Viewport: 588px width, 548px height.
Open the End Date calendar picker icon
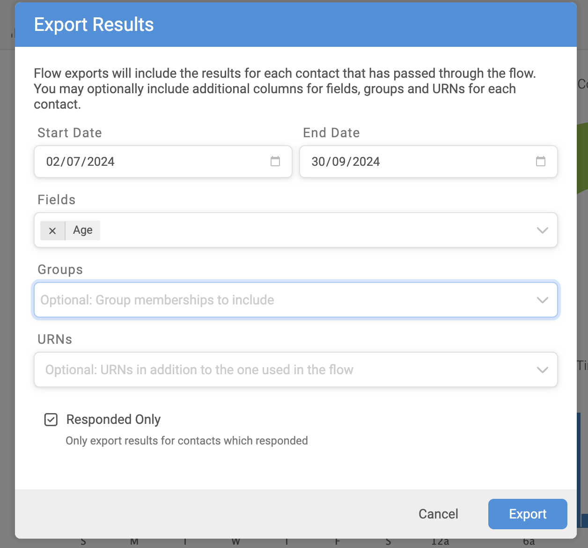coord(541,162)
